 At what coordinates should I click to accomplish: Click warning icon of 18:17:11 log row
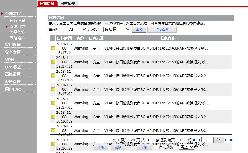[53, 62]
